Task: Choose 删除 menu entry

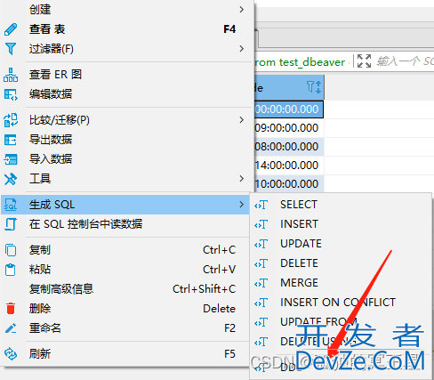Action: pyautogui.click(x=126, y=309)
